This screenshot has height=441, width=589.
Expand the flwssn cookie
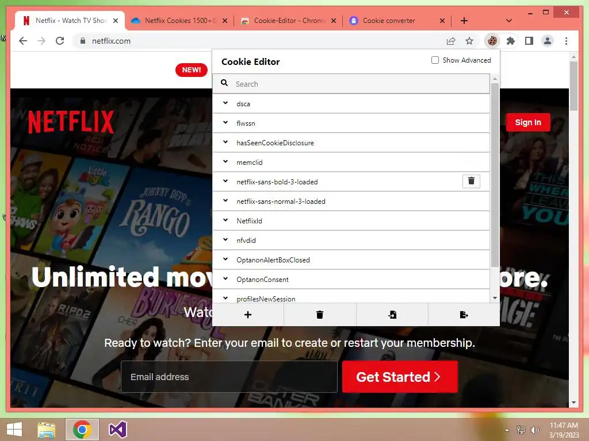click(225, 122)
